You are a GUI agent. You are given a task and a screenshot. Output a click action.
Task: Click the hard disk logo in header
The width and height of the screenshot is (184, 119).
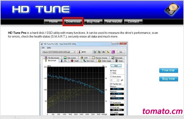[172, 9]
